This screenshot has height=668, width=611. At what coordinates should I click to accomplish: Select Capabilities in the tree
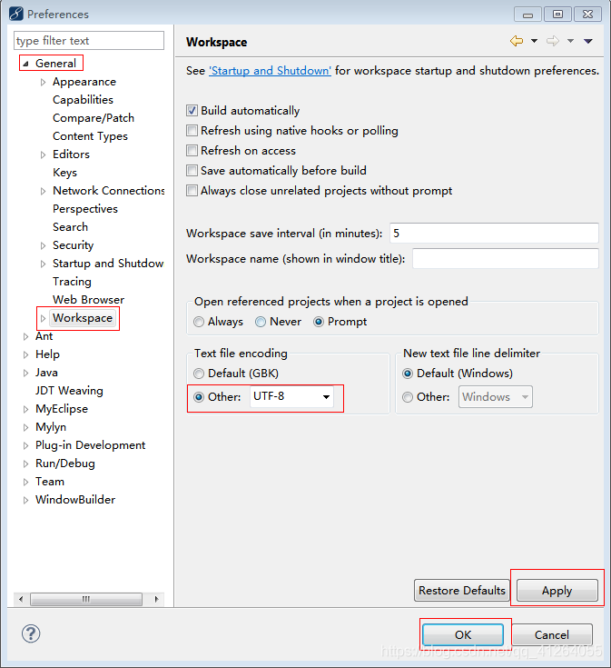tap(83, 100)
